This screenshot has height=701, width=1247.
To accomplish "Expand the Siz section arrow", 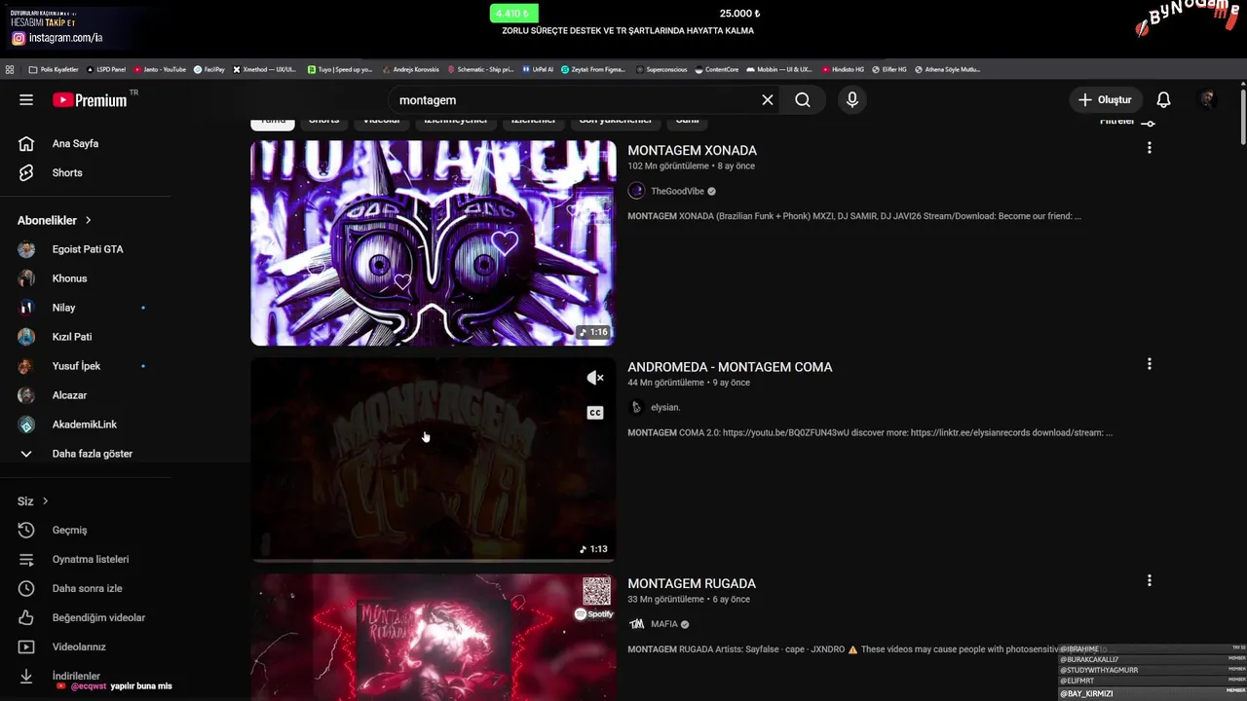I will 45,500.
